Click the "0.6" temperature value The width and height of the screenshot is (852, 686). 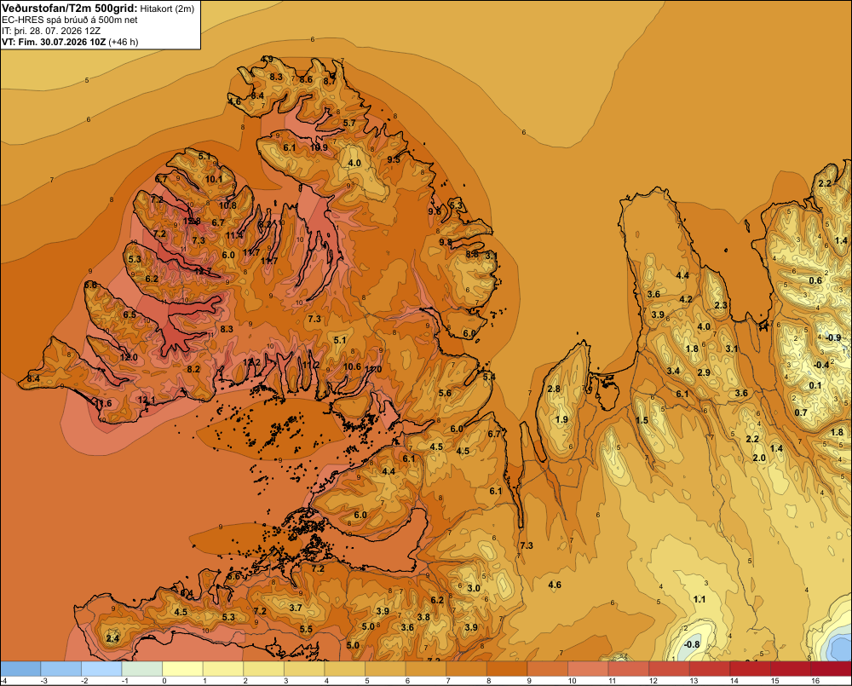(x=815, y=280)
